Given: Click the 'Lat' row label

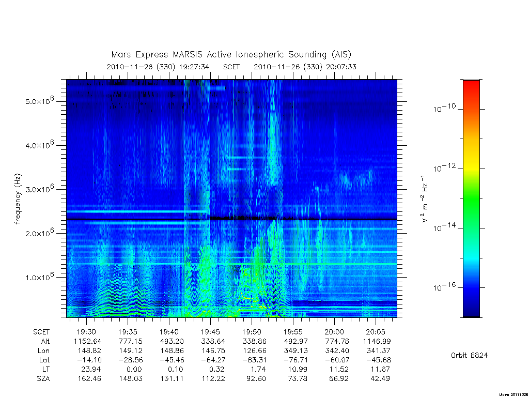Looking at the screenshot, I should [x=44, y=360].
